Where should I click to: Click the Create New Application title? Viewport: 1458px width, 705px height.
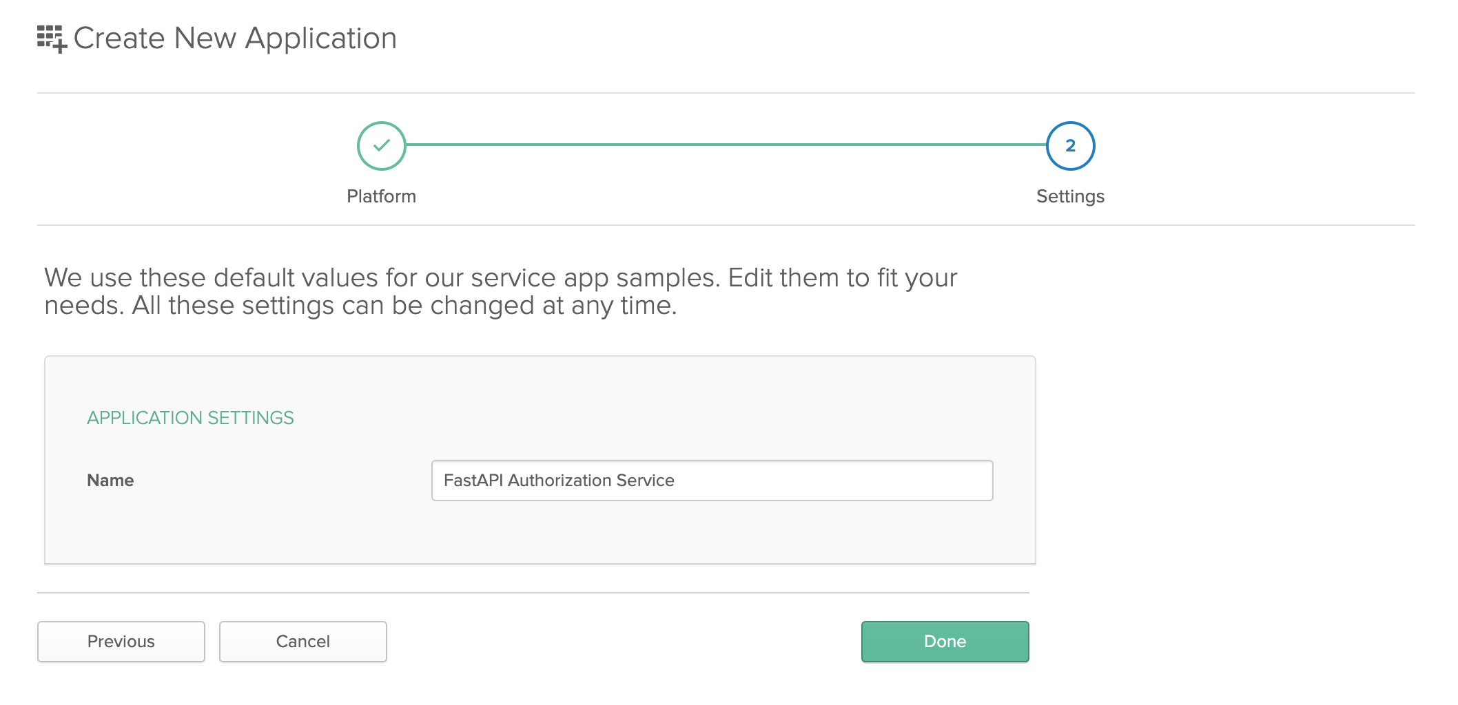coord(235,39)
